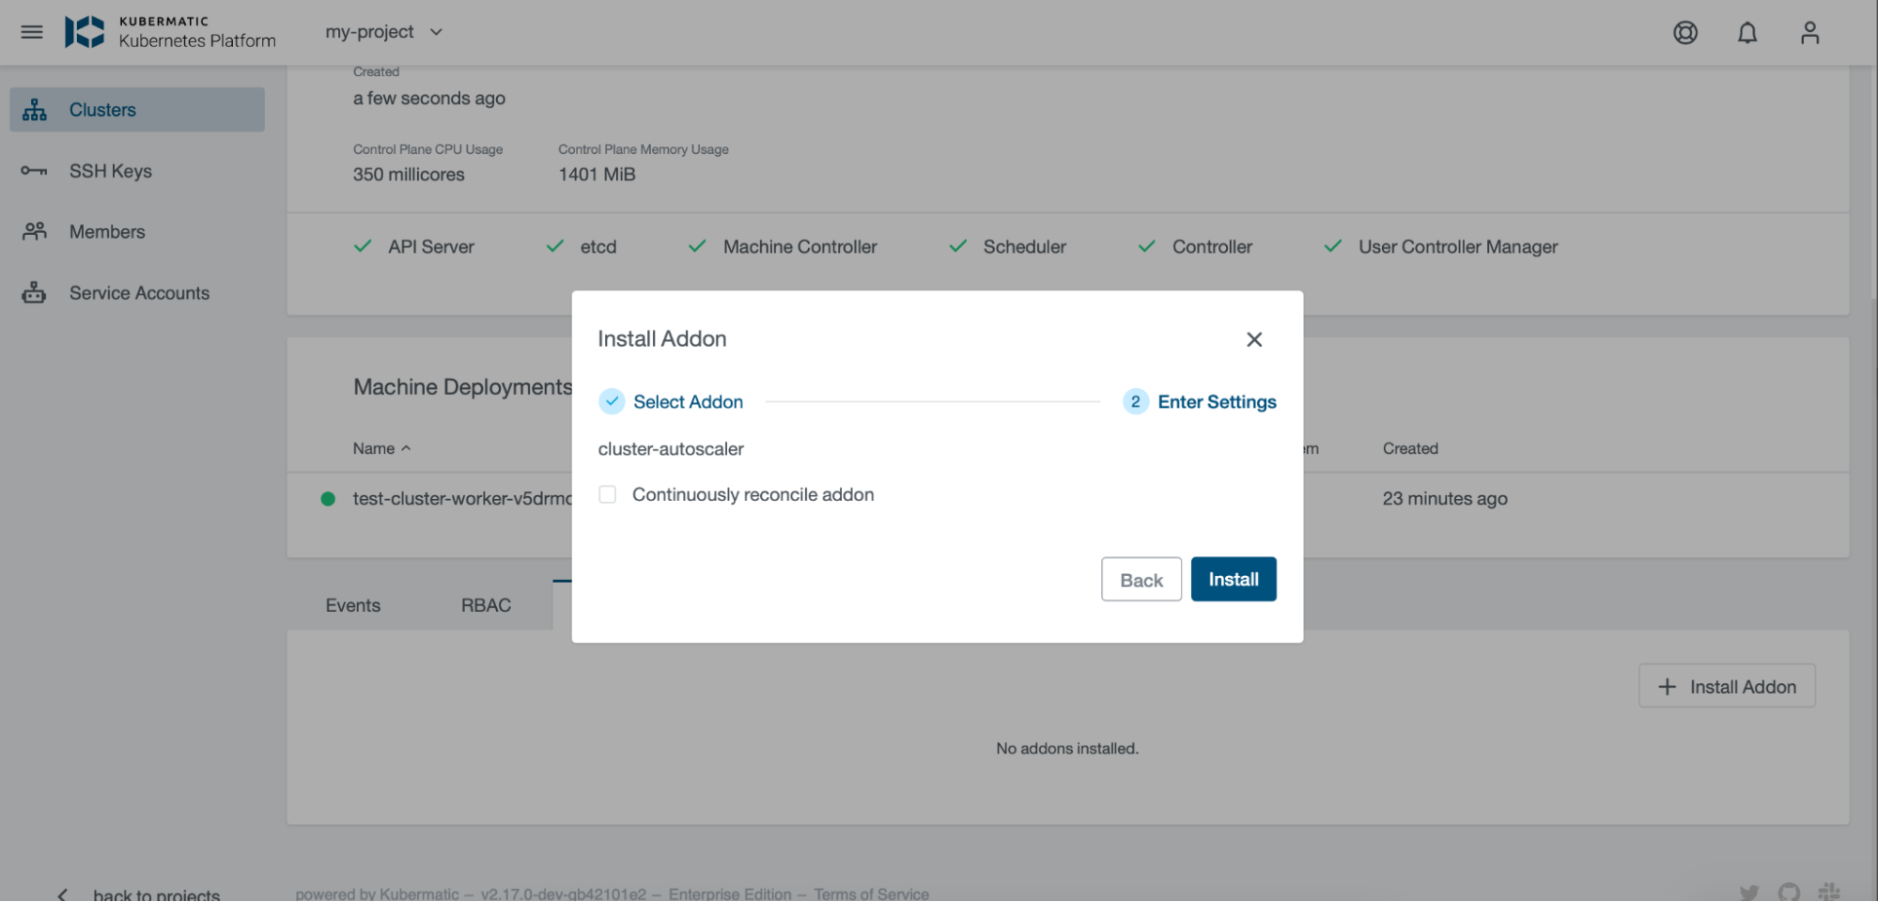The image size is (1878, 902).
Task: Open the user account icon
Action: tap(1808, 32)
